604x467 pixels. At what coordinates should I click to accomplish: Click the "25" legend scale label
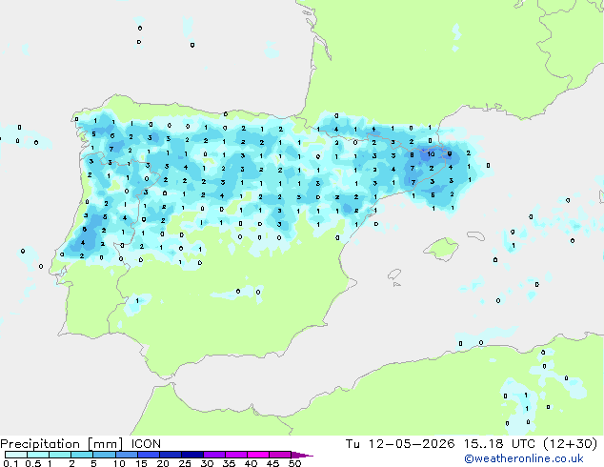185,463
